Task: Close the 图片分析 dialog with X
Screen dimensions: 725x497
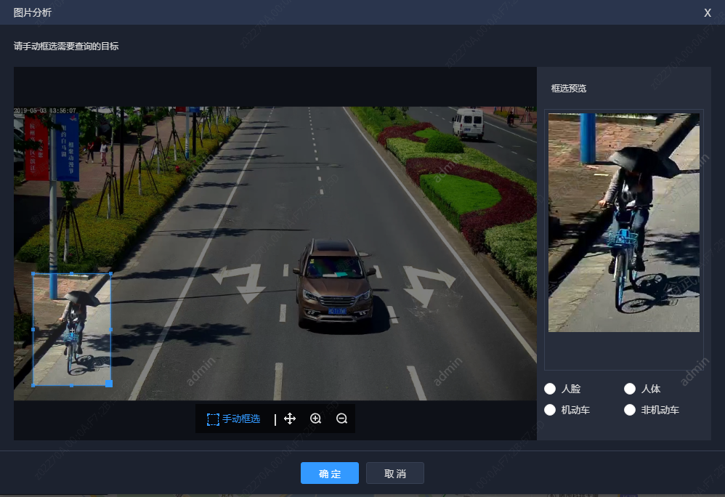Action: click(x=708, y=13)
